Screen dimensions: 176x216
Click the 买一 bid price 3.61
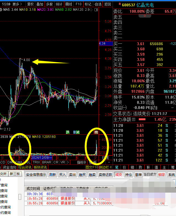pos(140,44)
